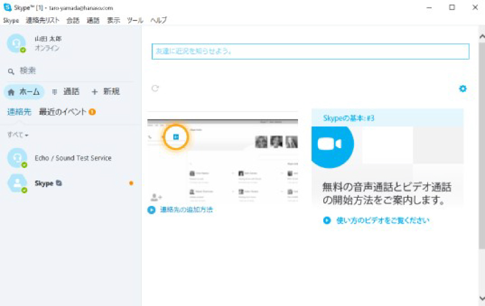Switch to the 最近のイベント tab

63,112
